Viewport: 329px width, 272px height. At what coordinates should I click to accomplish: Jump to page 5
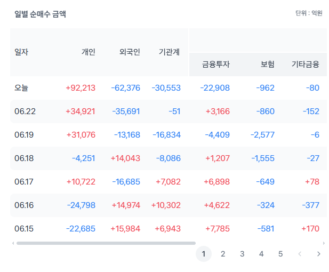280,254
